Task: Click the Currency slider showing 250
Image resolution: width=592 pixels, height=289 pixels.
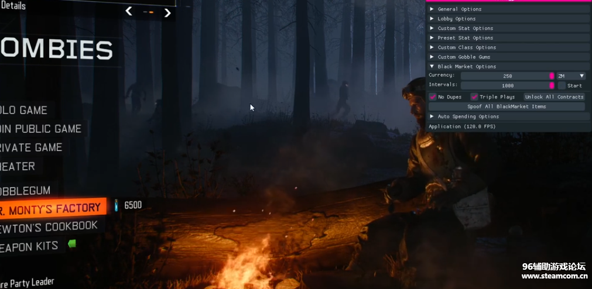Action: click(507, 76)
